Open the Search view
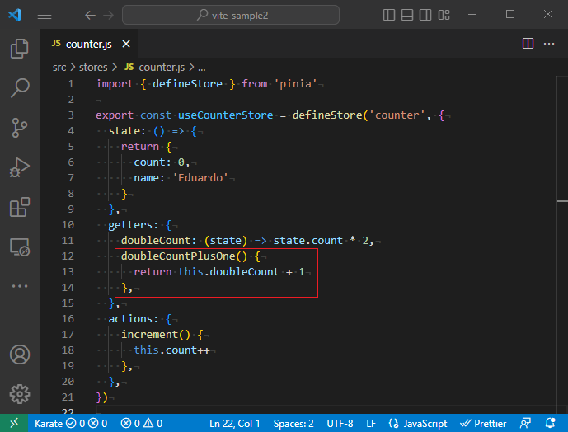 tap(20, 88)
